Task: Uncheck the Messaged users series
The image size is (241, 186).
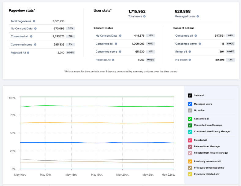Action: click(190, 104)
